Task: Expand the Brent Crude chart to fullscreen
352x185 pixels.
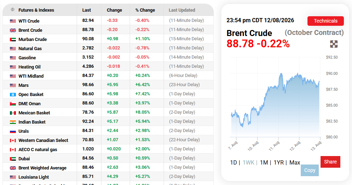Action: pos(334,44)
